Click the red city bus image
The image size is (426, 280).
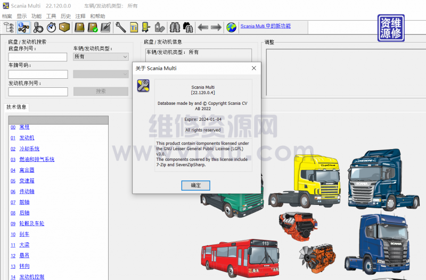[x=240, y=258]
